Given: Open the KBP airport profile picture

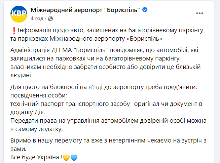Looking at the screenshot, I should pos(19,14).
